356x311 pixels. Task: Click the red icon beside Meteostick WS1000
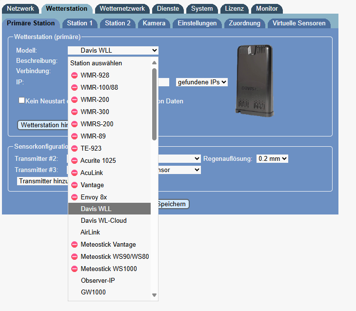tap(74, 269)
